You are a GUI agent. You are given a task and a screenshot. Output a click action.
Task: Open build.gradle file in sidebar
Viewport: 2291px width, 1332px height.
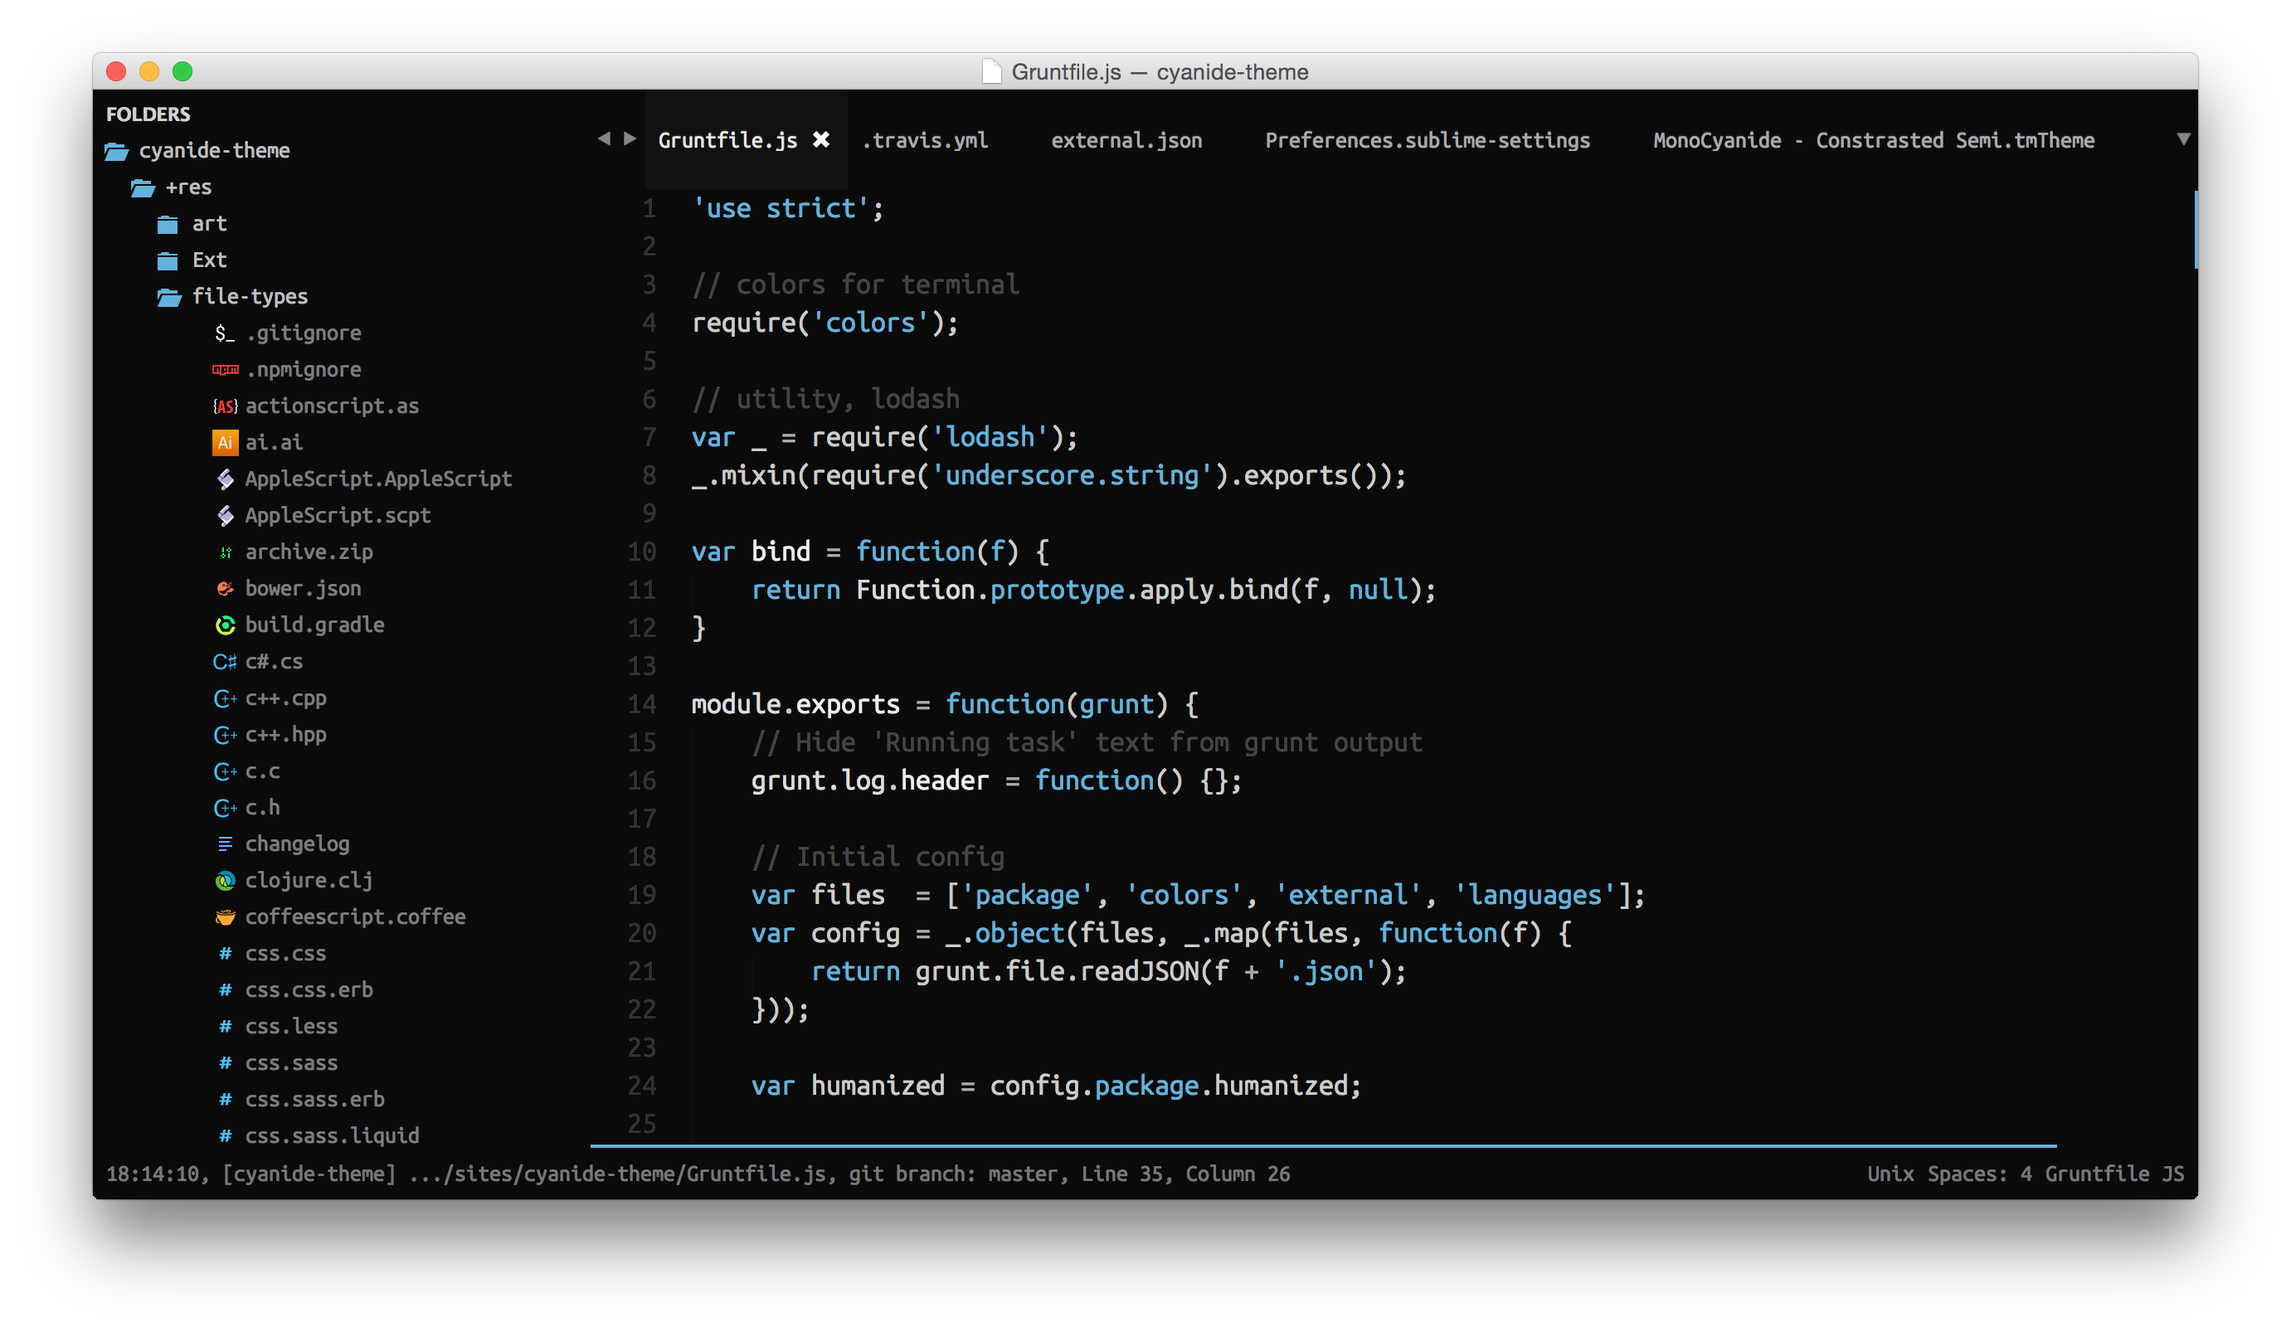[x=313, y=623]
